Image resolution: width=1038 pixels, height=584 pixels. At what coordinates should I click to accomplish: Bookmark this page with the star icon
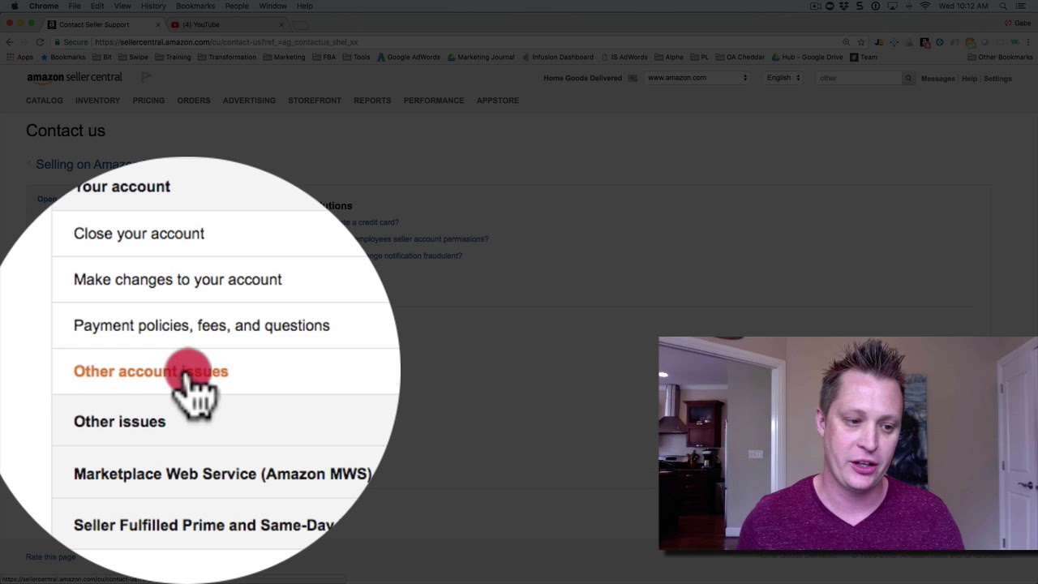[x=861, y=42]
